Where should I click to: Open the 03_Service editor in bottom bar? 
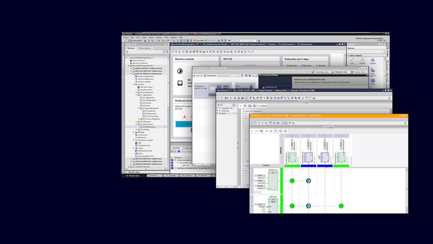pyautogui.click(x=203, y=176)
